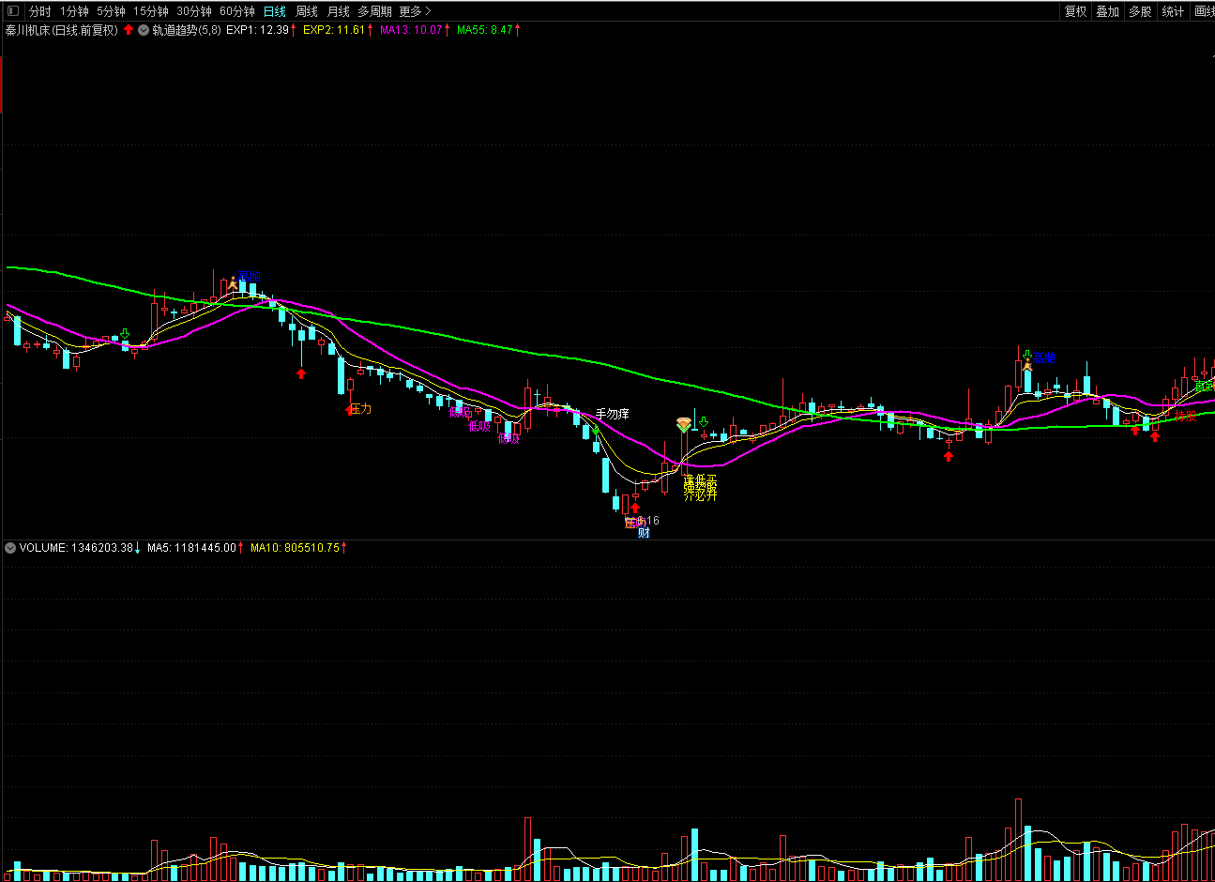Click the tall cyan volume bar beneath the diamond signal

(695, 855)
